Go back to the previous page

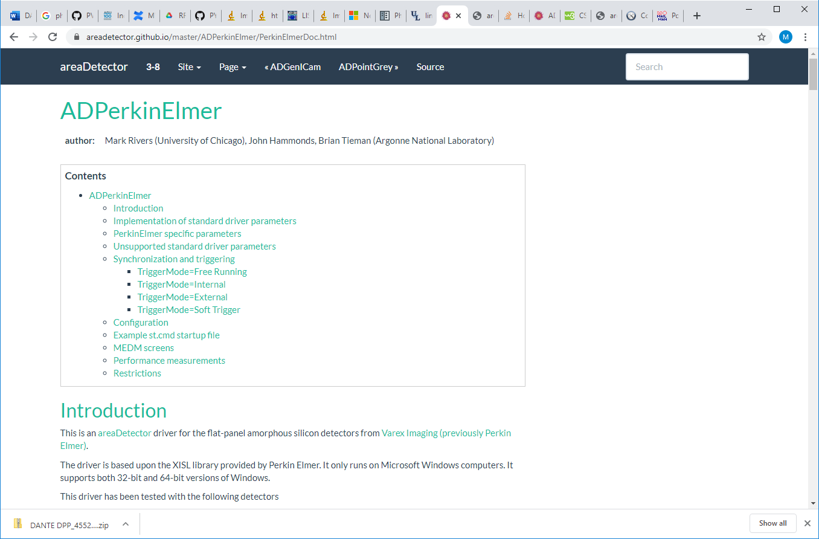click(14, 37)
